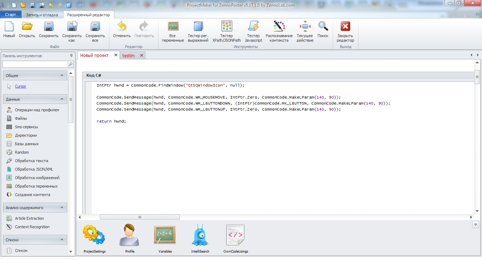Select Sms-сервисы in tool panel
This screenshot has height=260, width=482.
[x=26, y=127]
